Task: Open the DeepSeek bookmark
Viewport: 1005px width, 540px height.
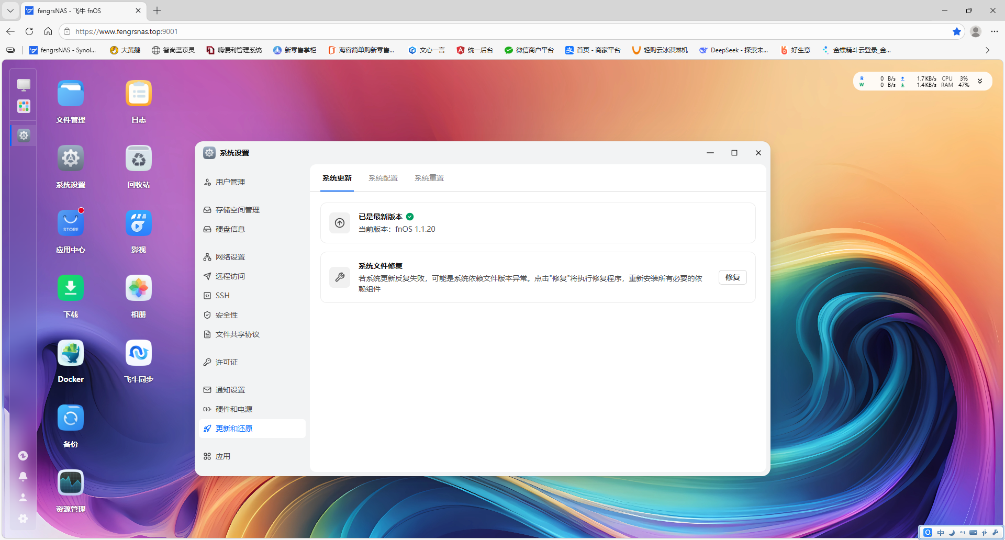Action: [x=733, y=50]
